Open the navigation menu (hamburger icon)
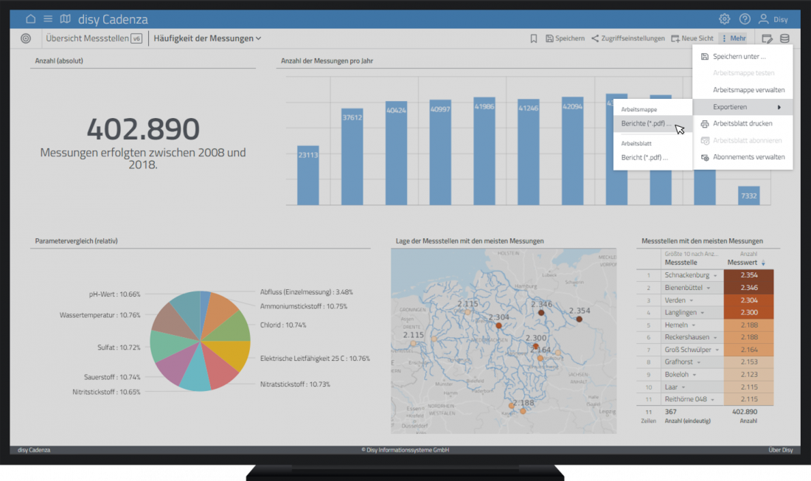Viewport: 811px width, 481px height. pos(46,18)
